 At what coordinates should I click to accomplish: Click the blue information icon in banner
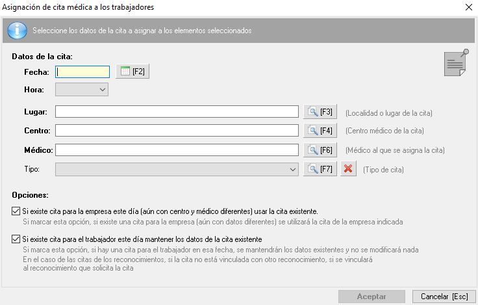[17, 31]
